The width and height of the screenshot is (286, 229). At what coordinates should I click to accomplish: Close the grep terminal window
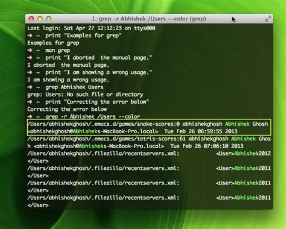click(31, 19)
